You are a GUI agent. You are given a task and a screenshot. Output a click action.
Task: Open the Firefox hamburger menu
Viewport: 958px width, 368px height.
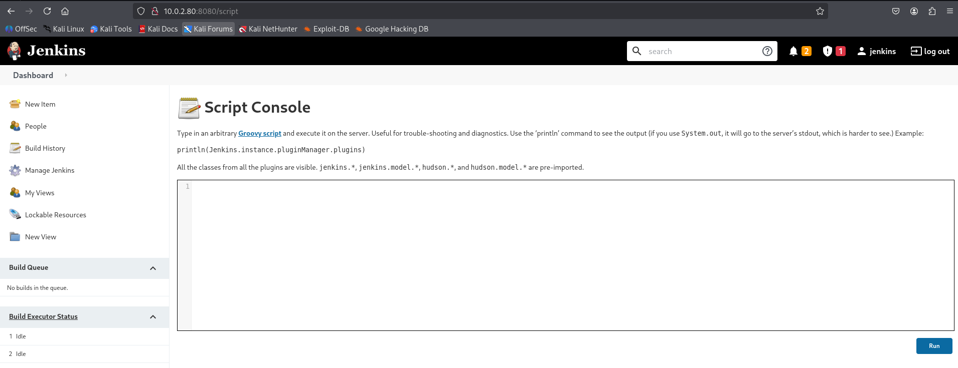pyautogui.click(x=949, y=11)
